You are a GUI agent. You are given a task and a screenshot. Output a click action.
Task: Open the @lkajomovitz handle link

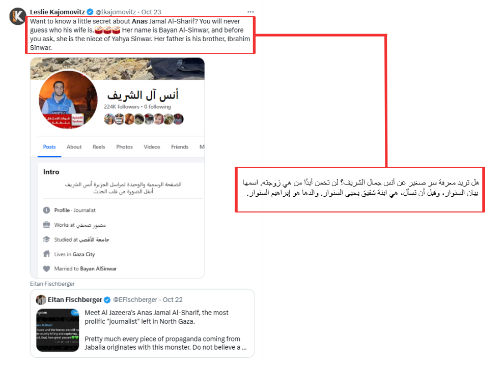(116, 12)
